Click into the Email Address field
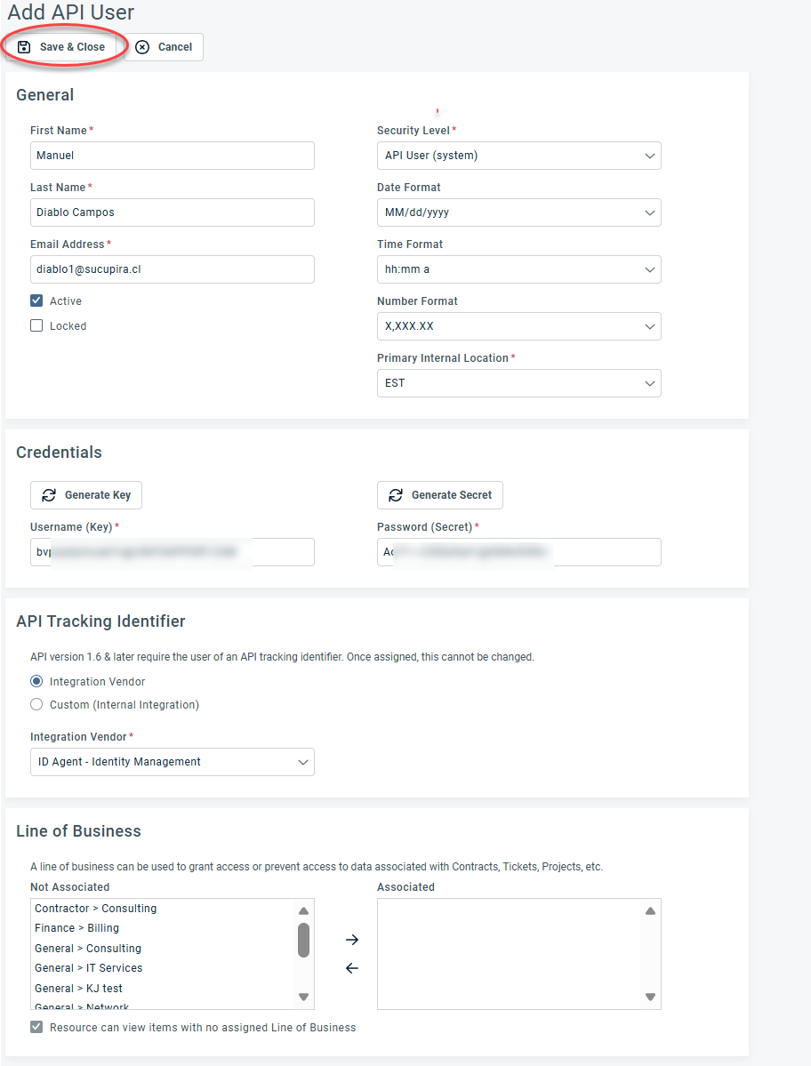This screenshot has height=1066, width=811. [172, 269]
